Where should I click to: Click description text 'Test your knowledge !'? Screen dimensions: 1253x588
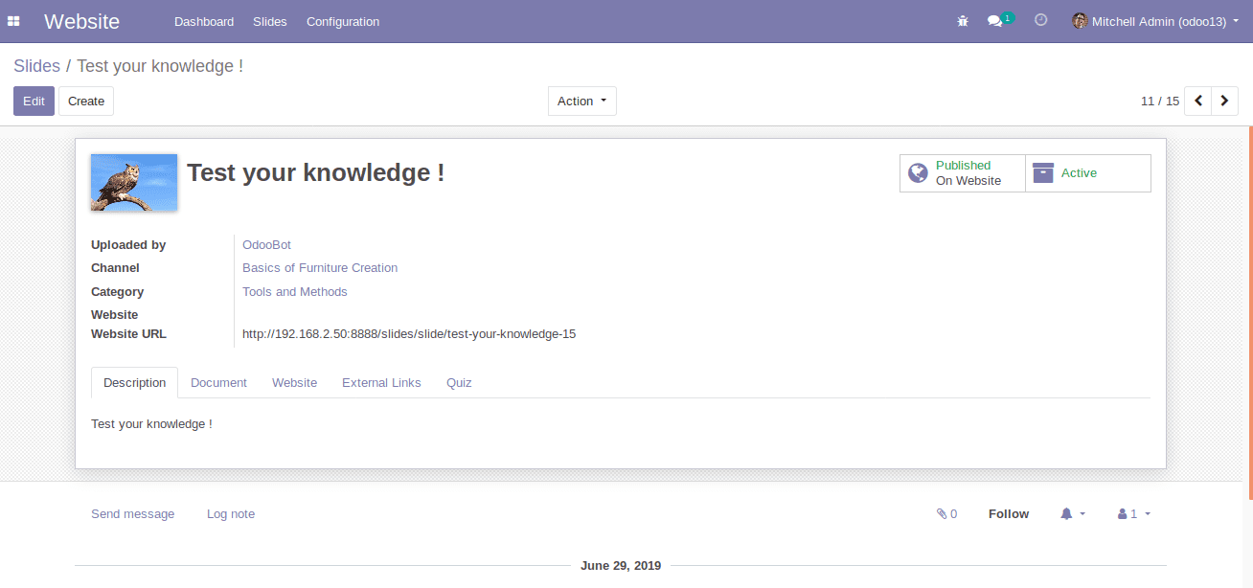151,424
